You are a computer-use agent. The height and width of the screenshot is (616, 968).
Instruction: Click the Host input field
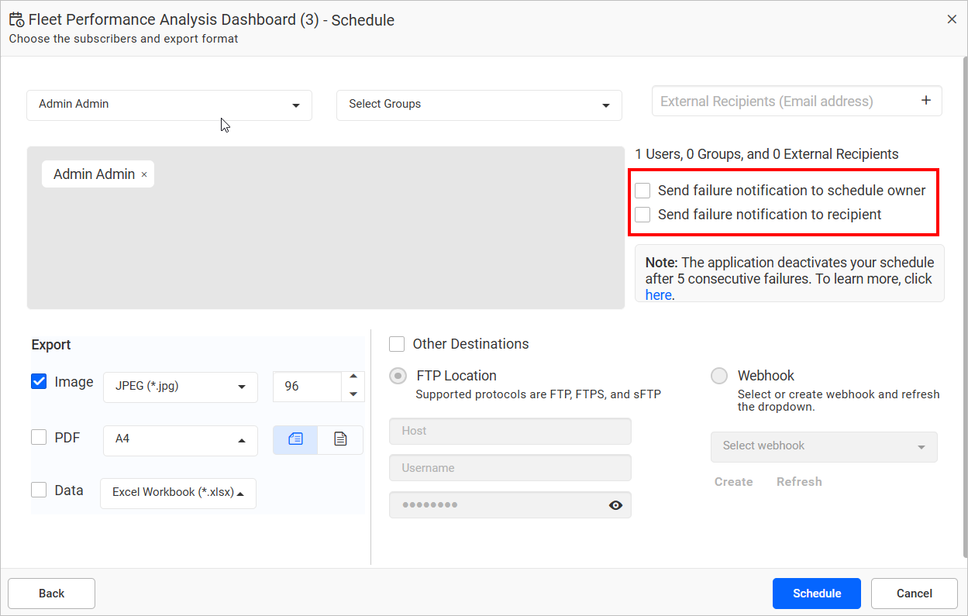click(509, 431)
